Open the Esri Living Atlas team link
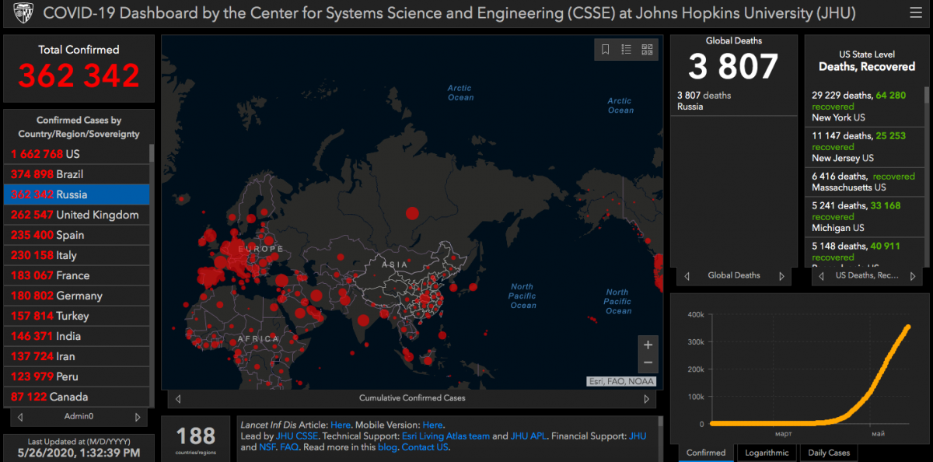Image resolution: width=933 pixels, height=462 pixels. coord(446,436)
